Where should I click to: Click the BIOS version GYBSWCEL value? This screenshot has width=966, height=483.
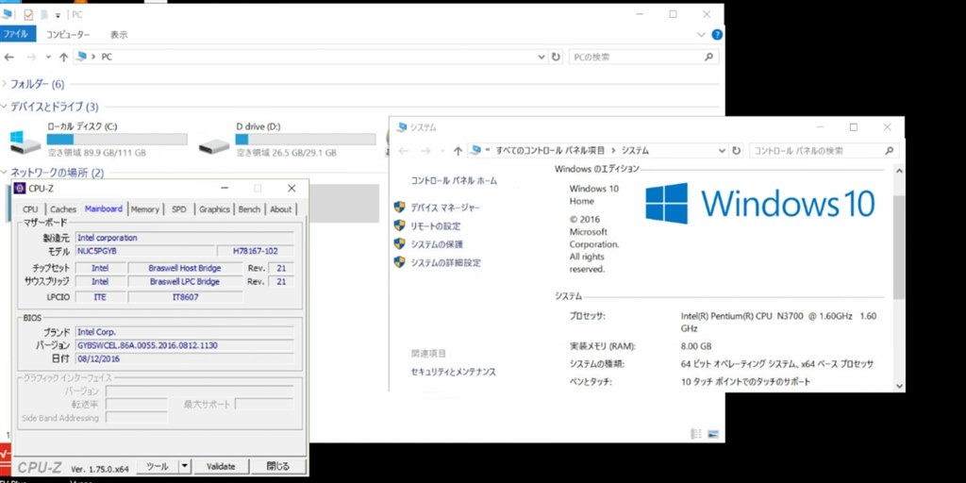coord(184,345)
